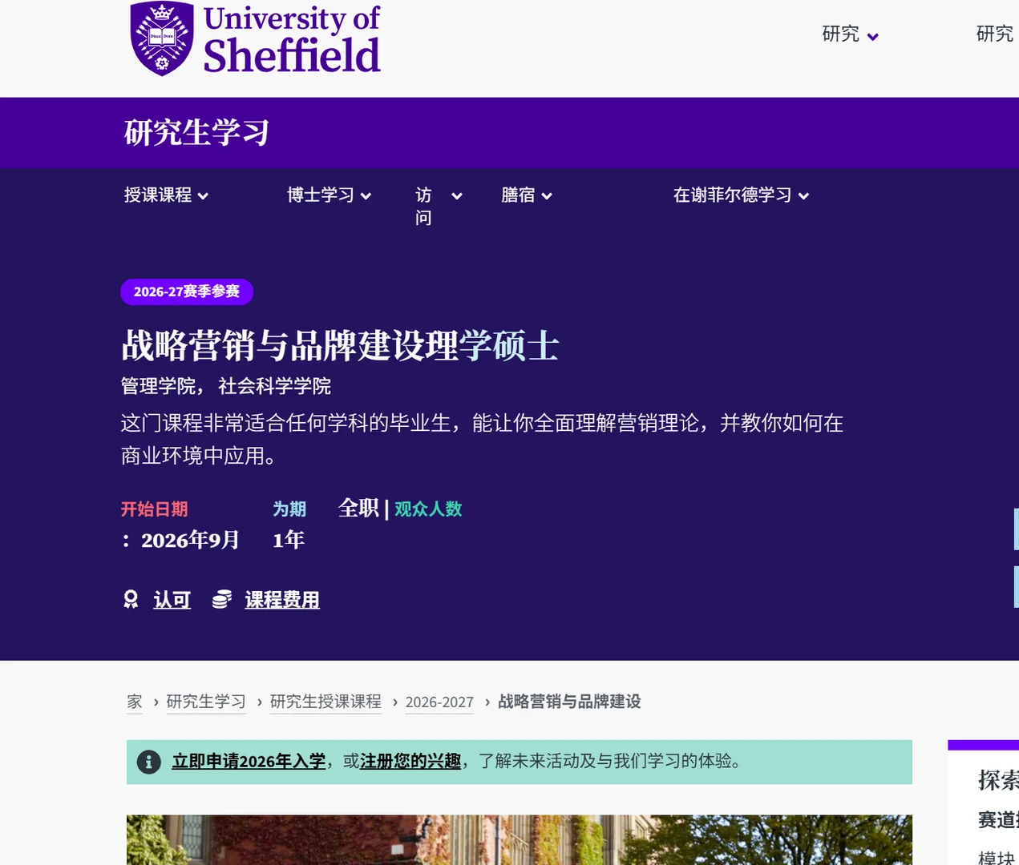Open the partially visible 研究 header item at right edge
The image size is (1019, 865).
point(995,34)
